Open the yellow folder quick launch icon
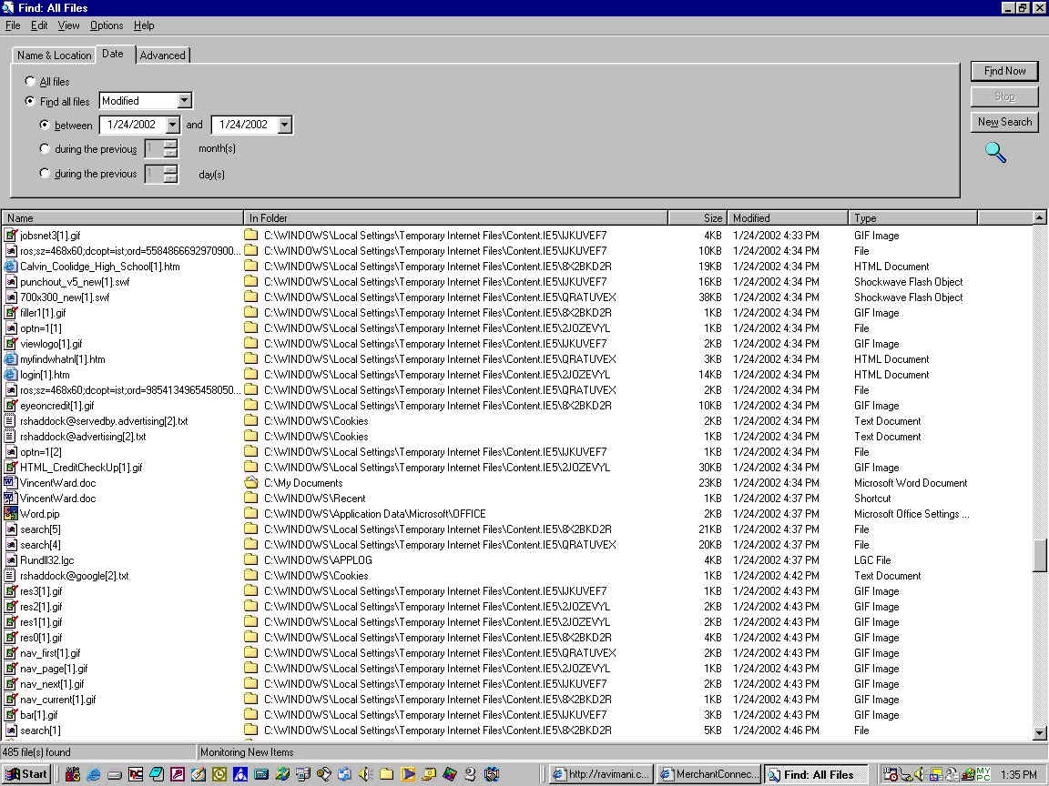1049x786 pixels. coord(386,774)
